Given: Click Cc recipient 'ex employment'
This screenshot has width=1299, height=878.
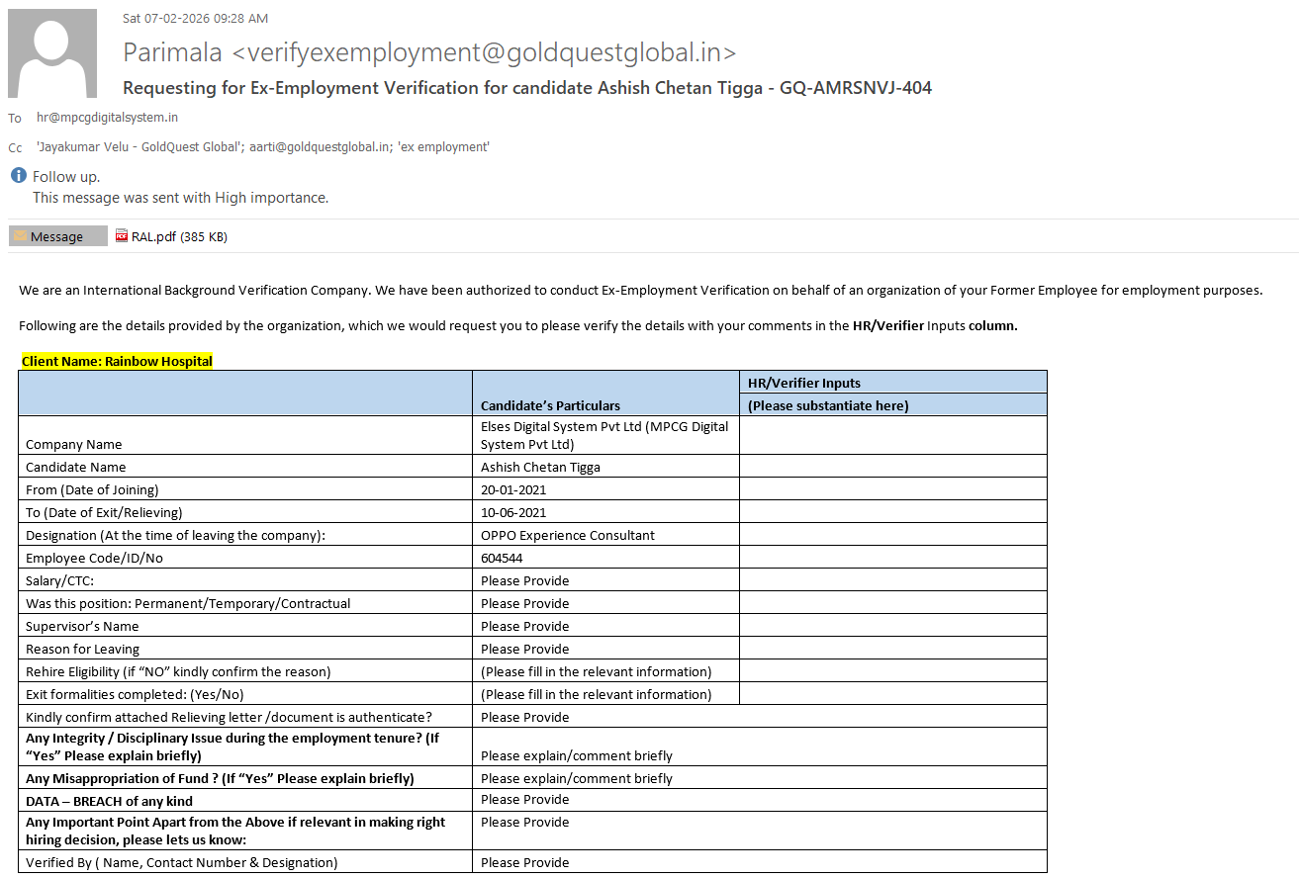Looking at the screenshot, I should click(444, 146).
